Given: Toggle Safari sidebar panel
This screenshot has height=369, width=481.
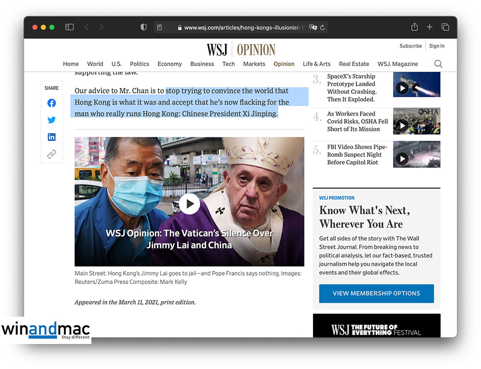Looking at the screenshot, I should point(70,27).
